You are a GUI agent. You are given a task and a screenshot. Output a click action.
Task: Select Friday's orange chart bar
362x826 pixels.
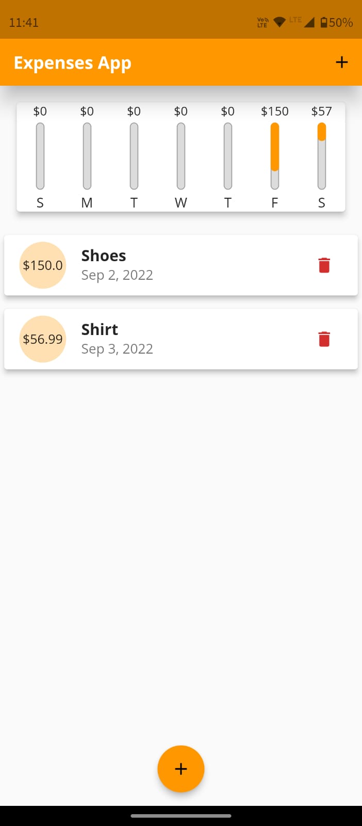[274, 155]
